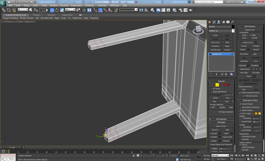Click the Configure Modifier Sets icon

click(x=231, y=74)
